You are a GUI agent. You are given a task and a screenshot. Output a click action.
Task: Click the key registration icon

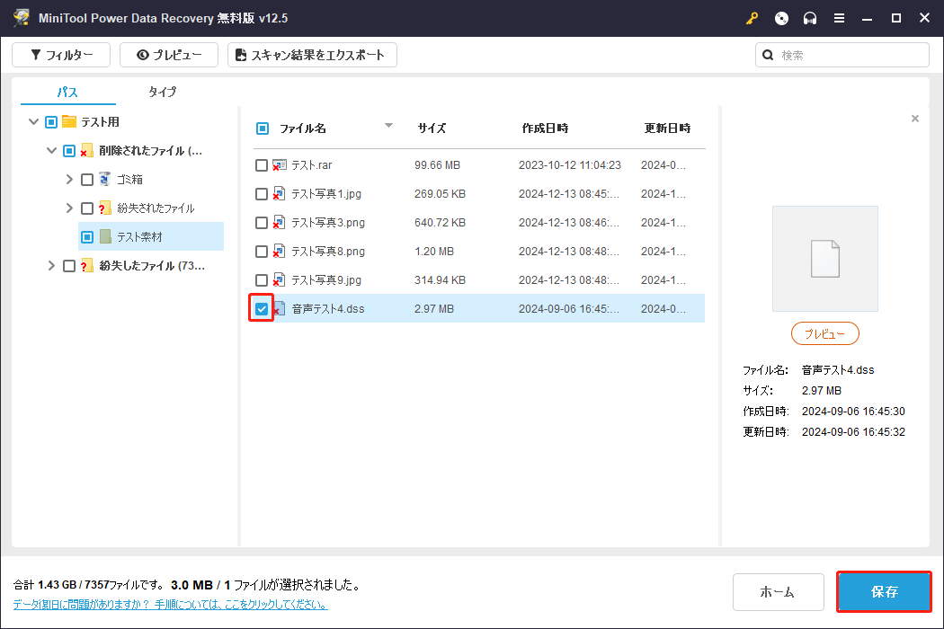click(x=752, y=19)
